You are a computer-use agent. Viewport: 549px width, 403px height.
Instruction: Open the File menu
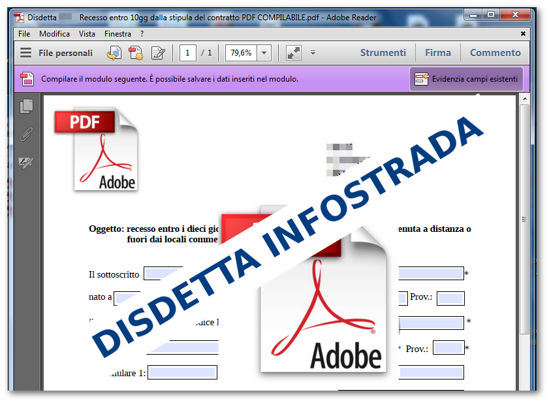24,34
